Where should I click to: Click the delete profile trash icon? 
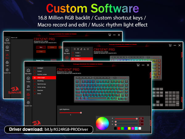(x=77, y=49)
